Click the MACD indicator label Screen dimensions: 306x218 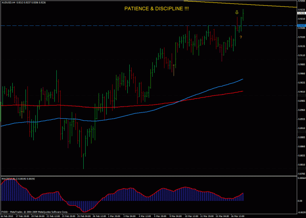[x=18, y=178]
